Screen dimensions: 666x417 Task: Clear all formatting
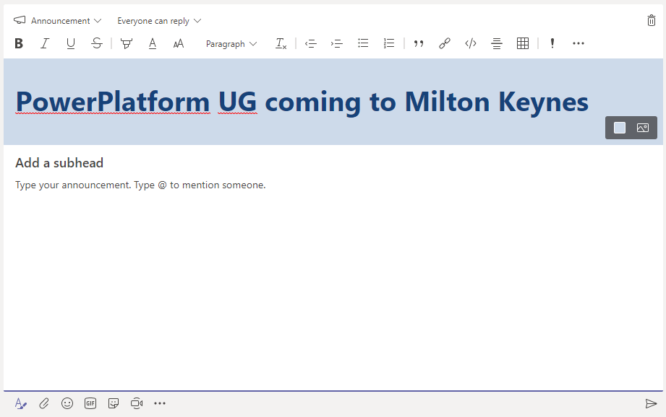point(281,43)
